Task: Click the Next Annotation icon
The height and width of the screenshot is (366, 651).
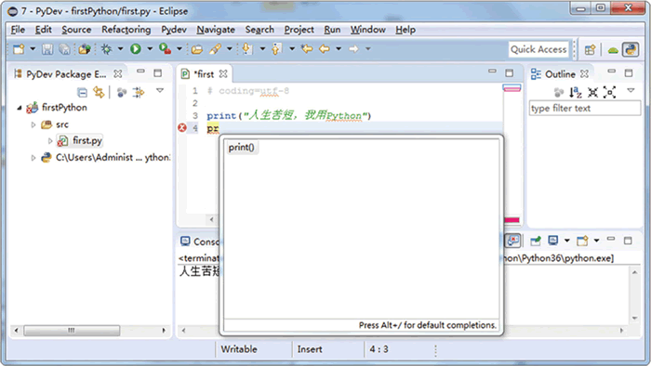Action: coord(247,49)
